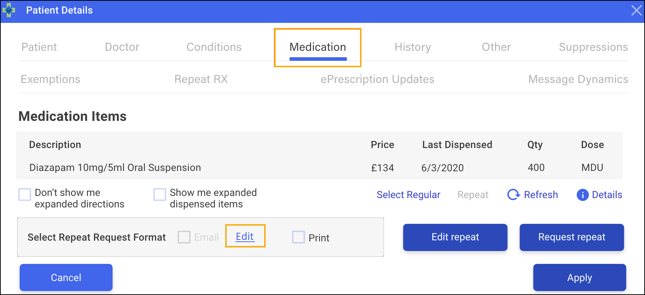This screenshot has height=295, width=645.
Task: Open the Conditions tab
Action: [x=214, y=47]
